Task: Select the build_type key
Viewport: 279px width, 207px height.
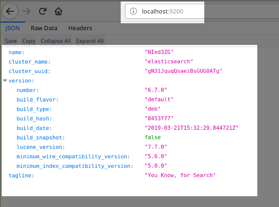Action: (34, 109)
